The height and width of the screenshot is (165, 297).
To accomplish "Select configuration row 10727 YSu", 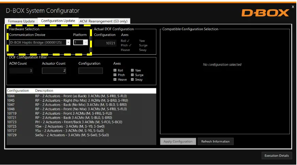I will (x=81, y=131).
